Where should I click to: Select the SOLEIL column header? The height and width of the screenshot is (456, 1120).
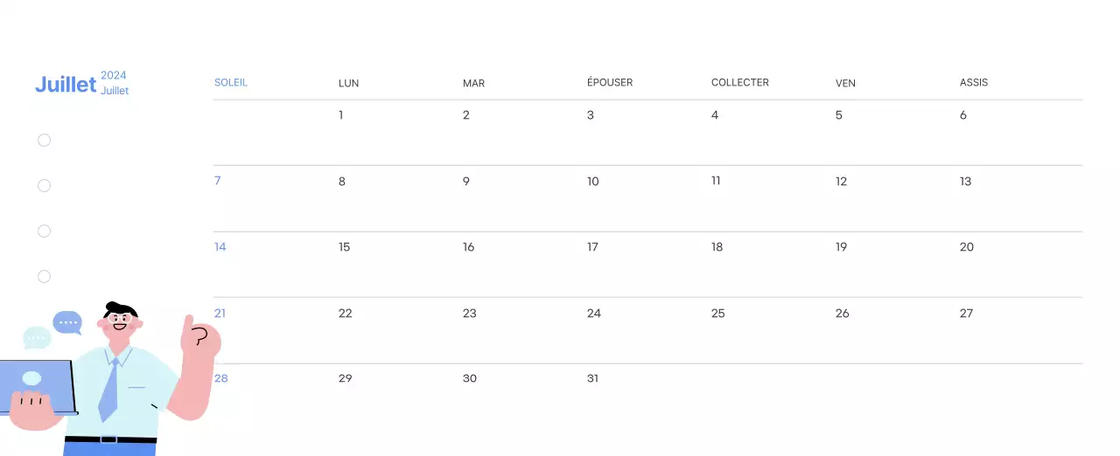click(231, 83)
